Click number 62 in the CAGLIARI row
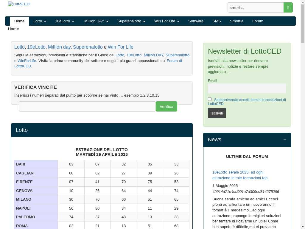 tap(97, 173)
